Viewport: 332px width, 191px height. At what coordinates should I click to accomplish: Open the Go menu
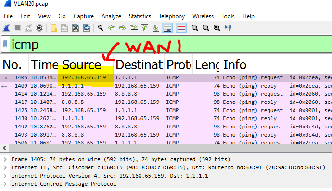click(x=62, y=16)
